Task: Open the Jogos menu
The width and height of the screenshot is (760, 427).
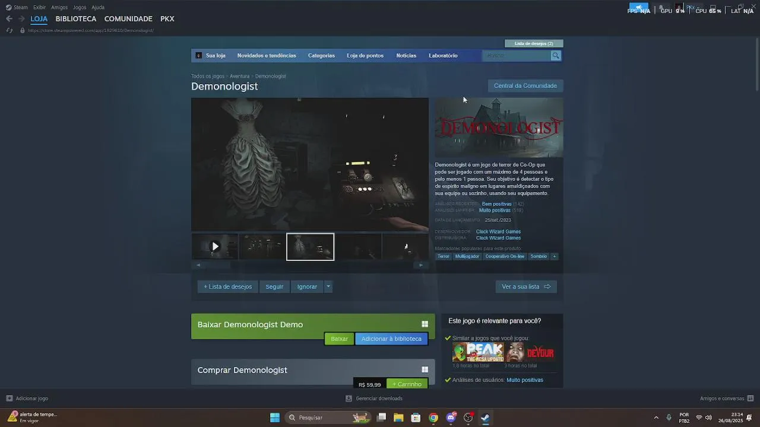Action: [80, 7]
